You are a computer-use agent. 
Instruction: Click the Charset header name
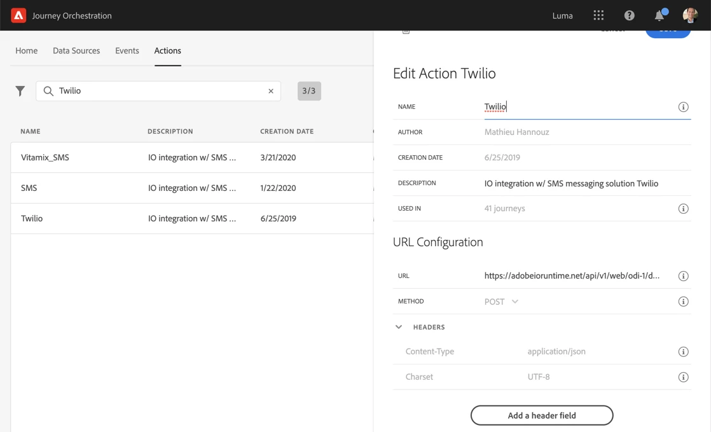pos(419,377)
